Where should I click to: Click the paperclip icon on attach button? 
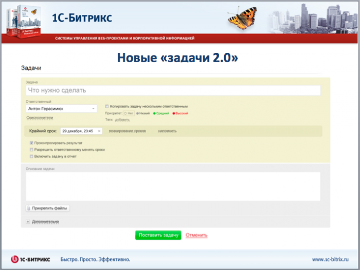[x=29, y=208]
